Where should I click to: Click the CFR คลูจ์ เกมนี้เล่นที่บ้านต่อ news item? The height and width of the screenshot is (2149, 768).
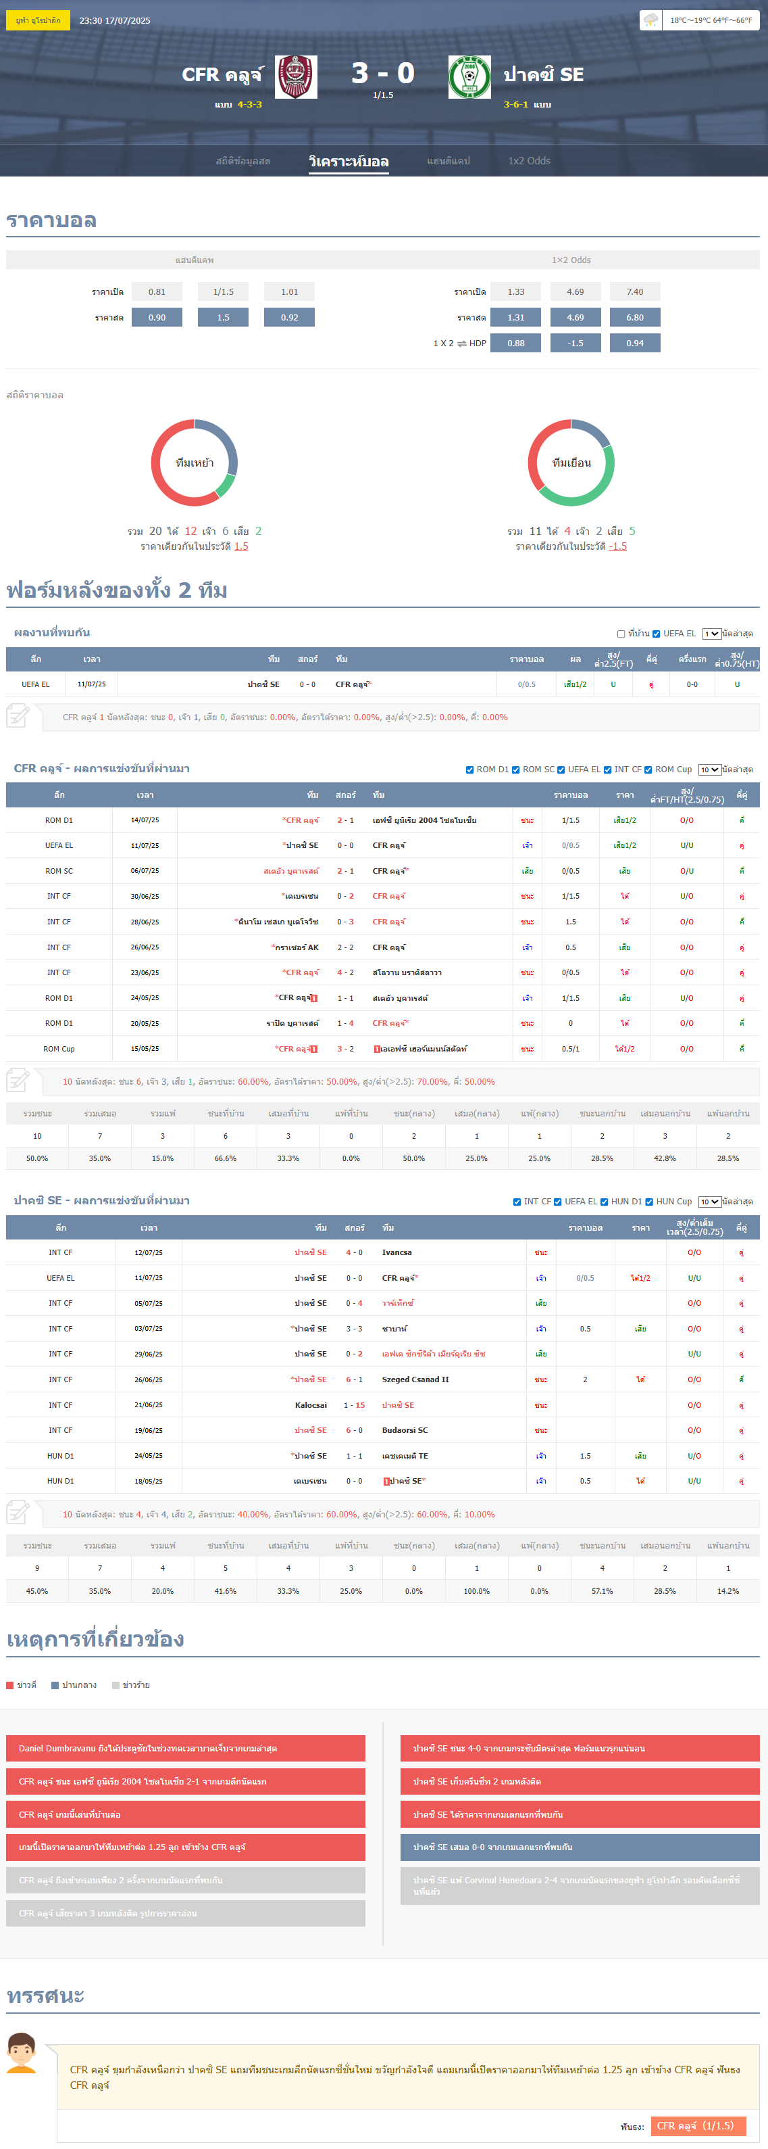(186, 1814)
